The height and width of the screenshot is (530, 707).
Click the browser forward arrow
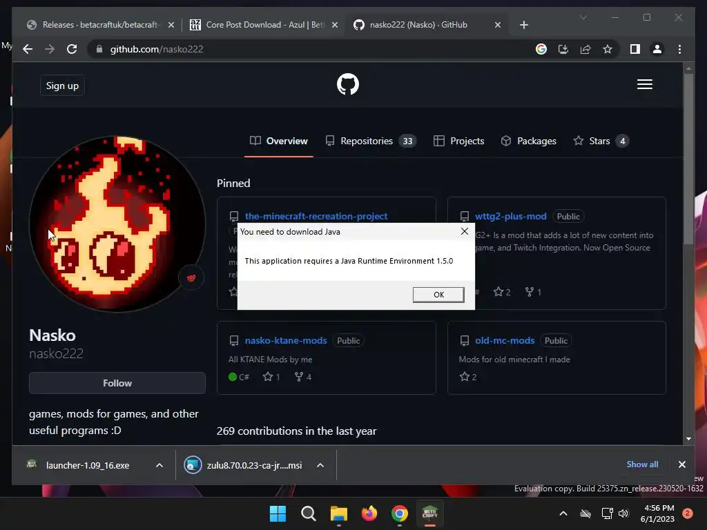[x=50, y=49]
